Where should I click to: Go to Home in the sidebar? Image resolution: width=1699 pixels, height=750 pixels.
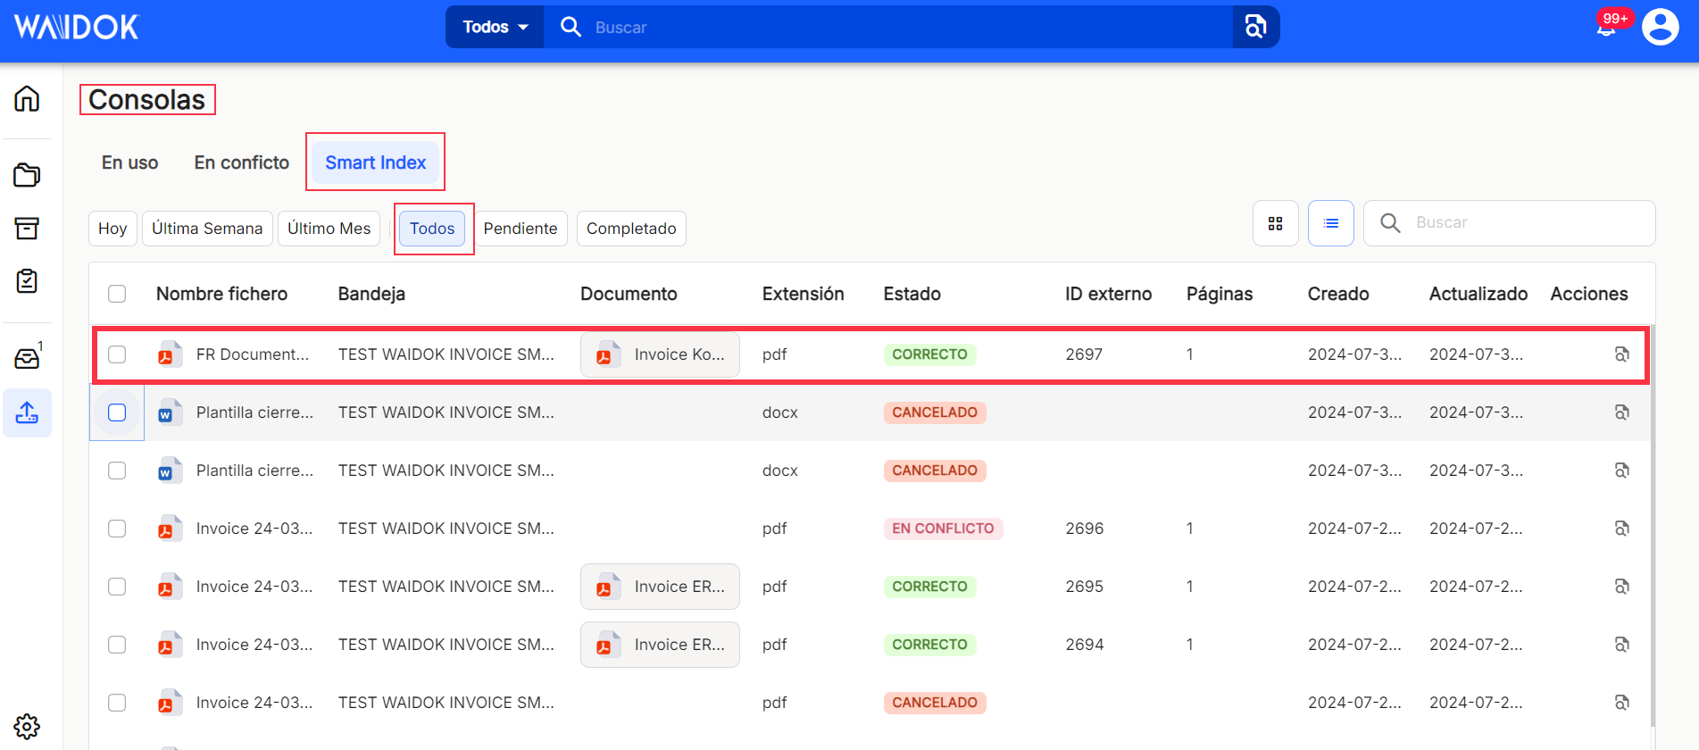[27, 98]
